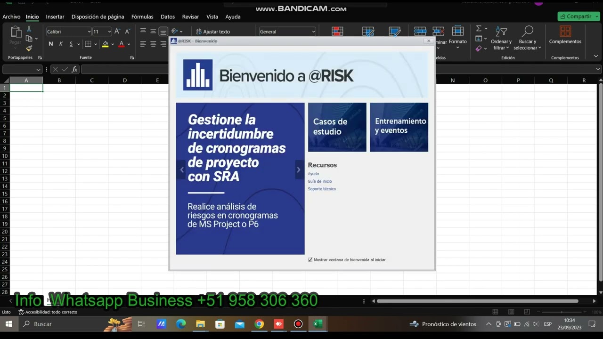
Task: Click the Clear eraser icon
Action: 479,48
